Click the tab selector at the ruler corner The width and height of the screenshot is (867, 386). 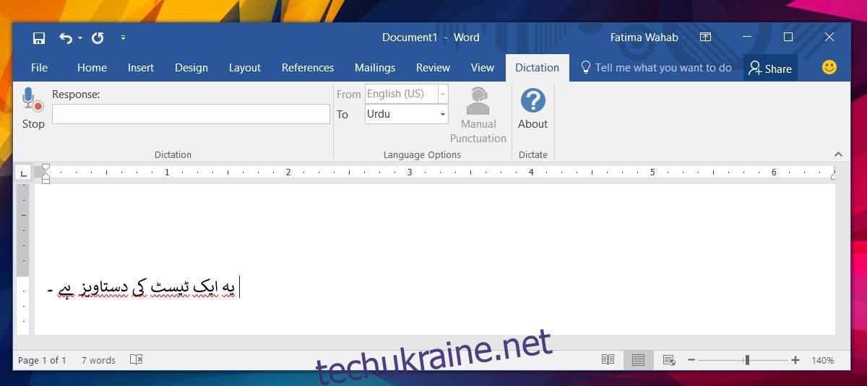pyautogui.click(x=23, y=172)
